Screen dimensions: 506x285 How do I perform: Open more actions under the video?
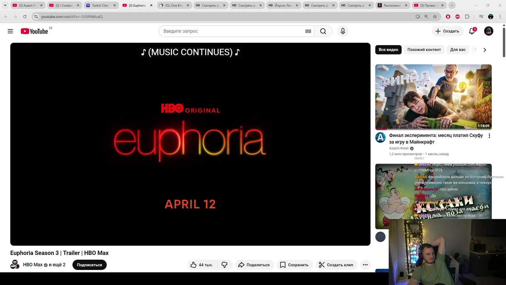365,265
